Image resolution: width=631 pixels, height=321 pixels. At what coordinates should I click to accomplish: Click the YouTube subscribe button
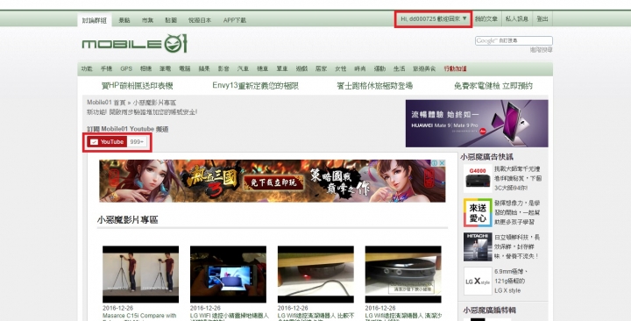107,142
